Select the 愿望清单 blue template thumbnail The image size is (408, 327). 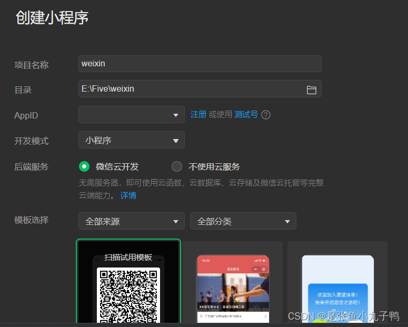pyautogui.click(x=337, y=282)
